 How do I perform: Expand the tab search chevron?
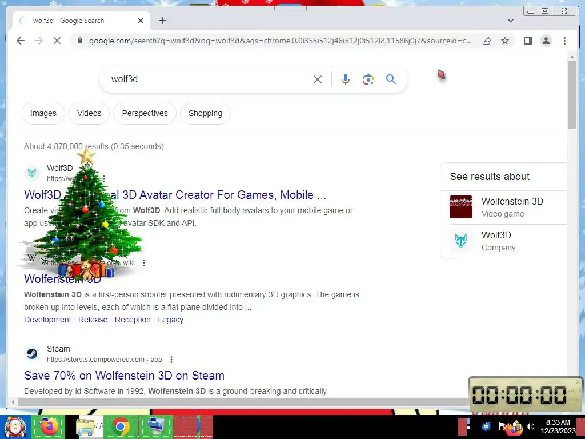coord(510,21)
